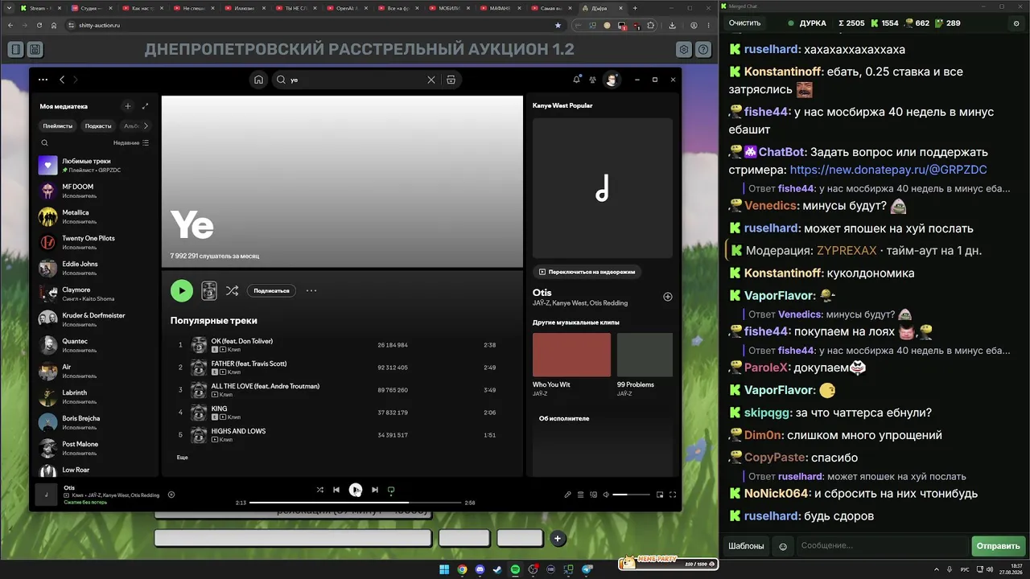Image resolution: width=1030 pixels, height=579 pixels.
Task: Click the auction page save icon
Action: pyautogui.click(x=35, y=49)
